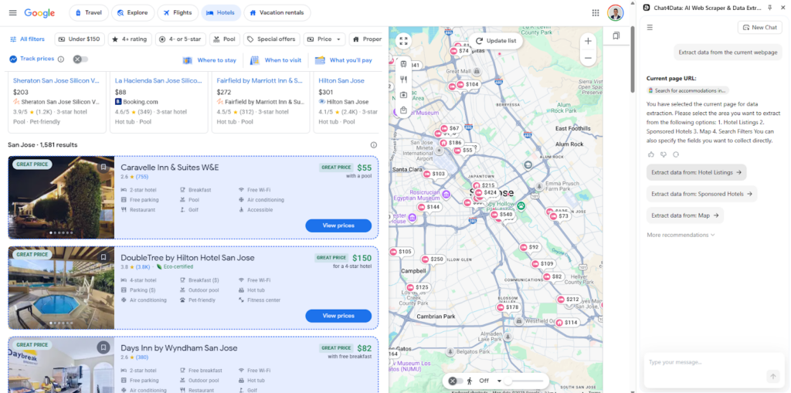Dislike the Chat4Data response
791x393 pixels.
(664, 154)
